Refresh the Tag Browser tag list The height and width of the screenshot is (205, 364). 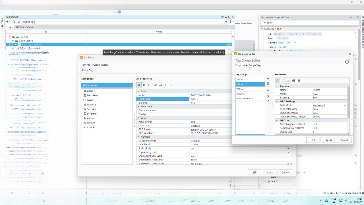click(19, 22)
